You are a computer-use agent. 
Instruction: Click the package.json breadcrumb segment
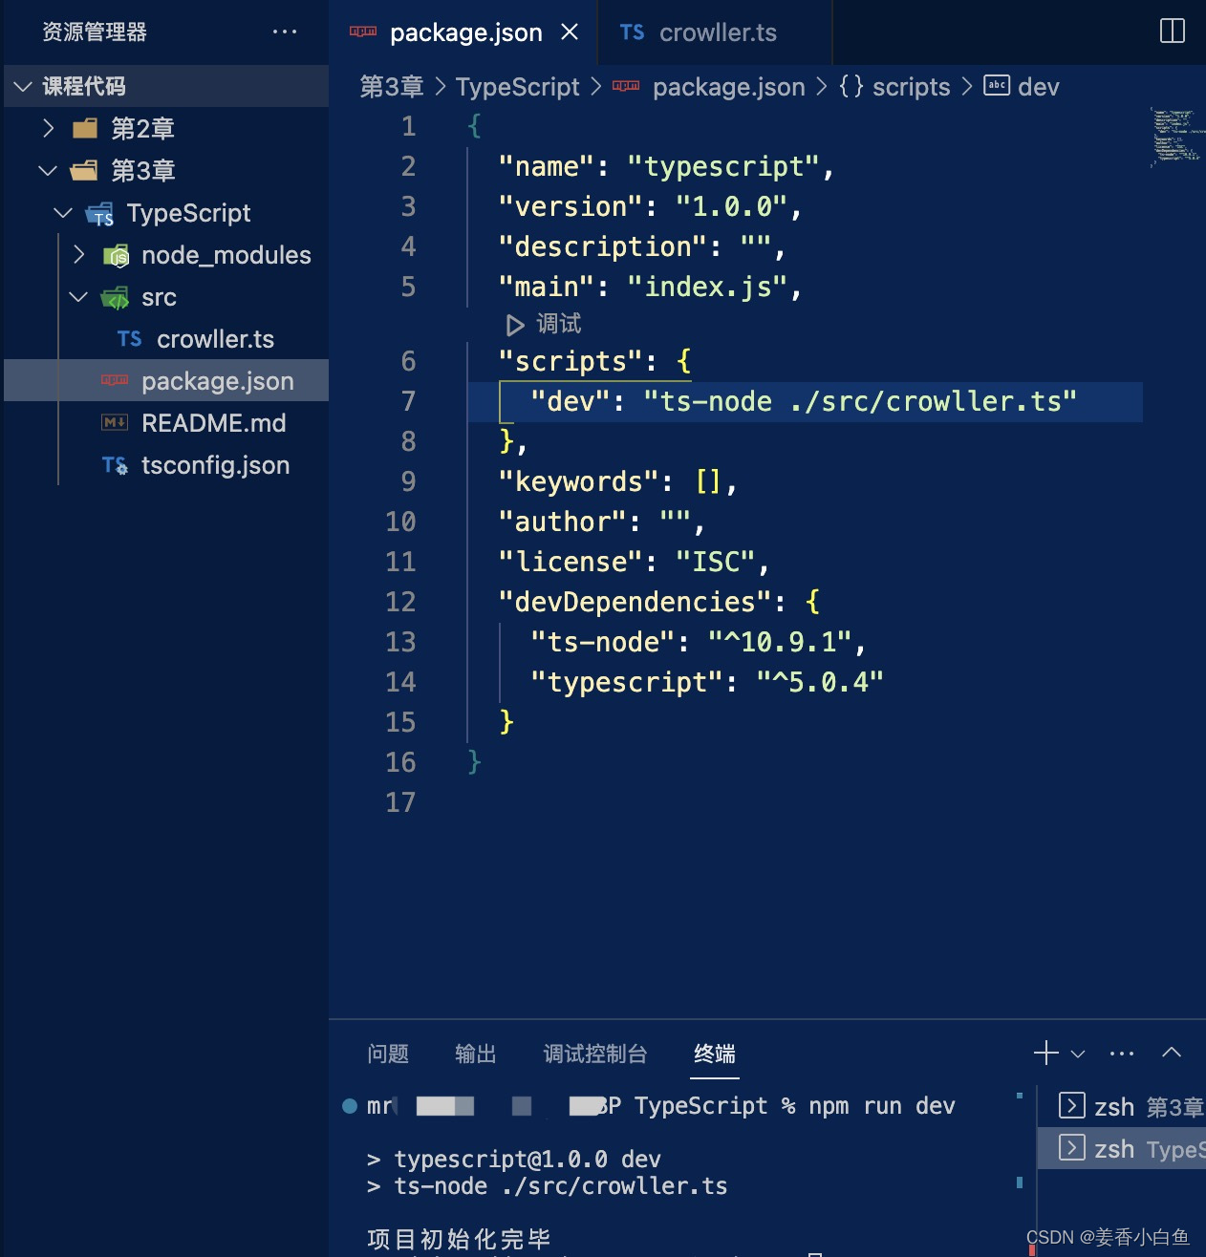pyautogui.click(x=728, y=87)
